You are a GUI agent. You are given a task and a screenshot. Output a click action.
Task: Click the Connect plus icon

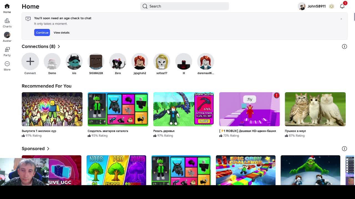coord(30,61)
